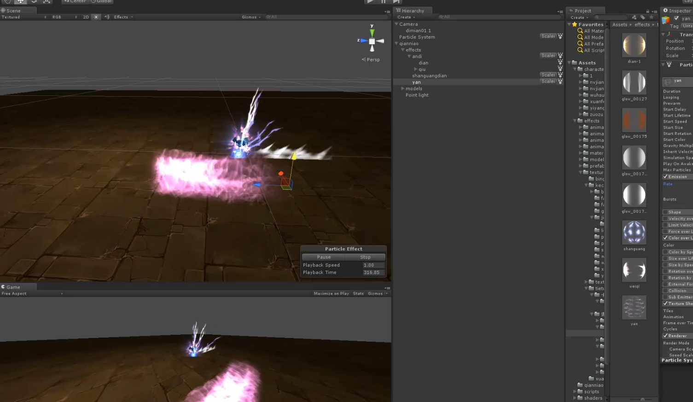Image resolution: width=693 pixels, height=402 pixels.
Task: Enable Sub Emitters module checkbox
Action: tap(665, 297)
